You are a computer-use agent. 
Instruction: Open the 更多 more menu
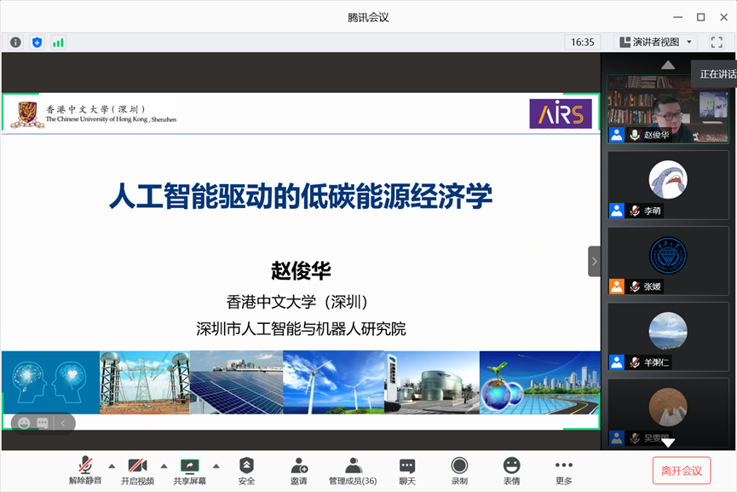point(563,470)
